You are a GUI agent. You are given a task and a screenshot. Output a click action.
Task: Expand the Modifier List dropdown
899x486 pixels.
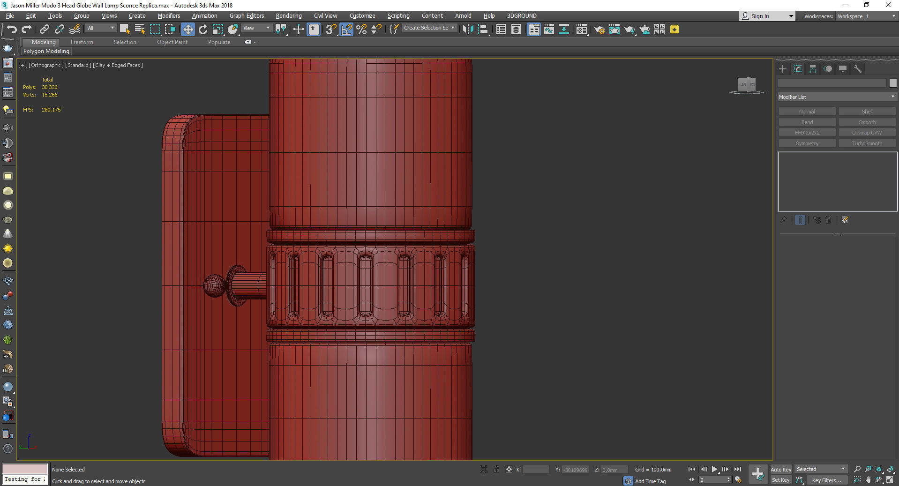(837, 97)
